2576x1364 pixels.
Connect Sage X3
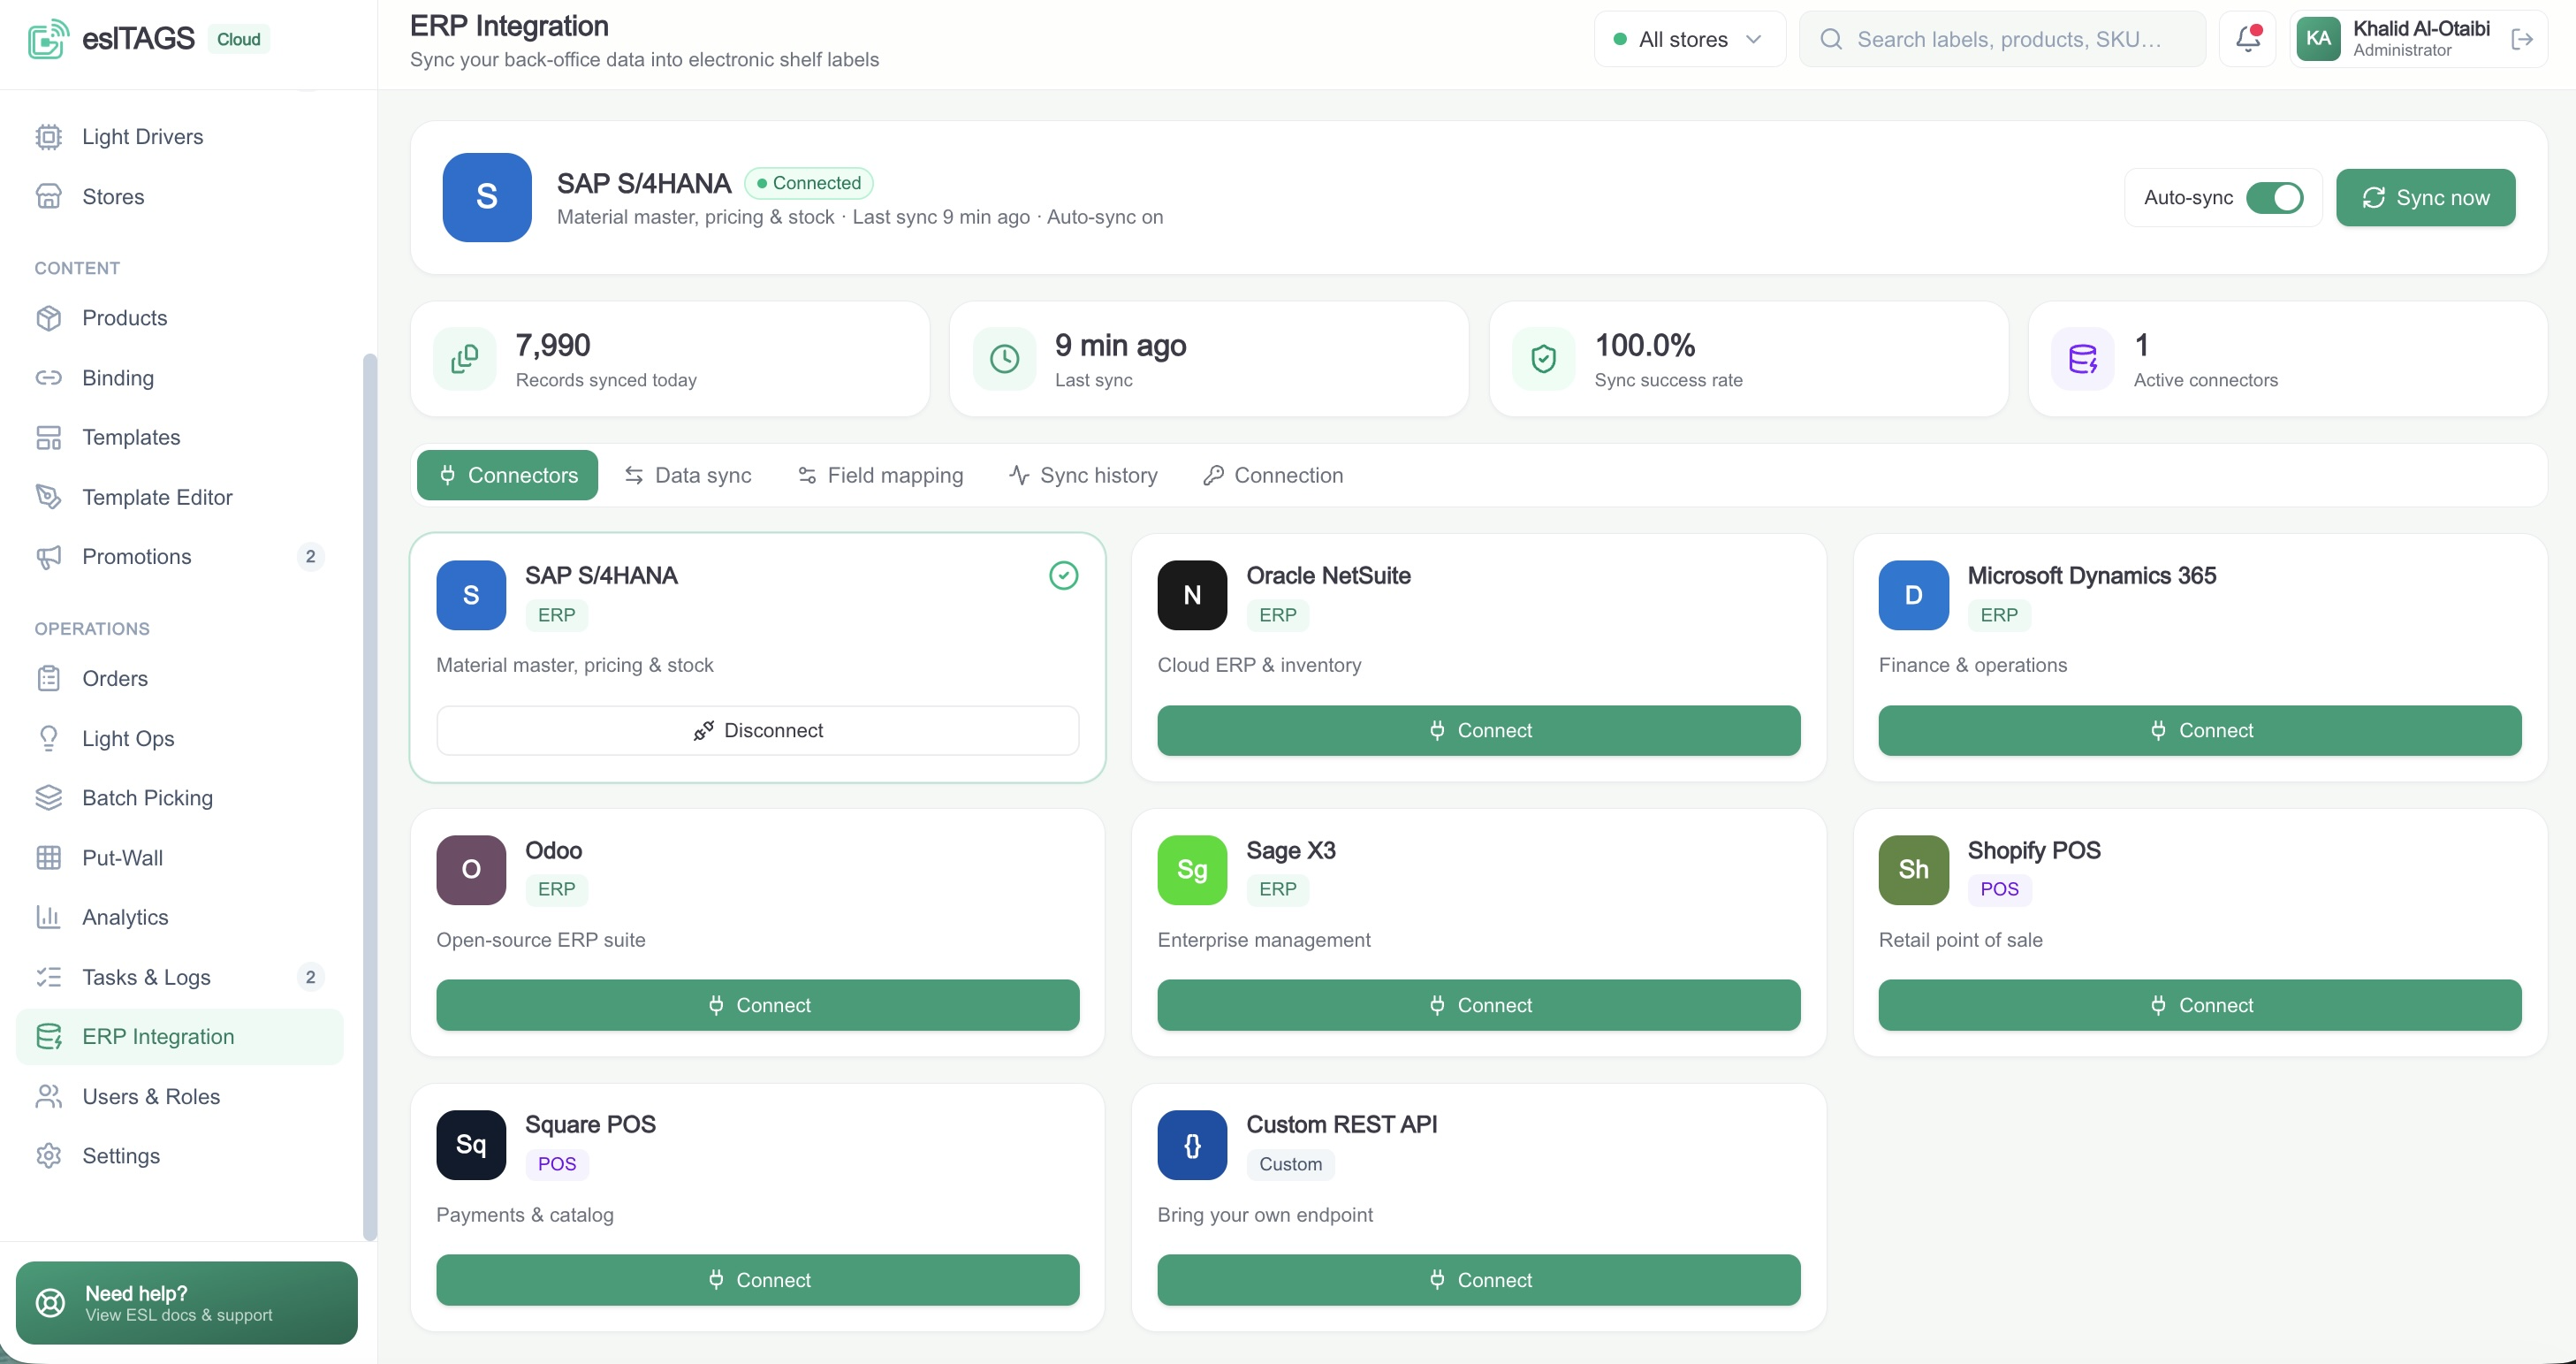click(1479, 1006)
